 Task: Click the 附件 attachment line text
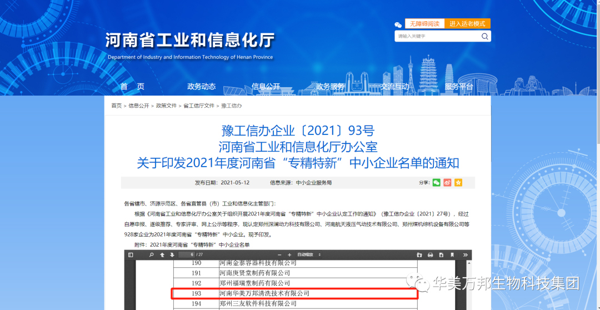(192, 244)
